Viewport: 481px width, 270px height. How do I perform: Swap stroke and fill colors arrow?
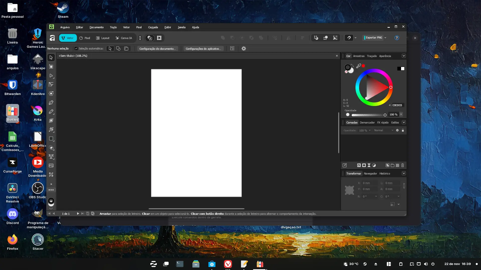tap(352, 65)
